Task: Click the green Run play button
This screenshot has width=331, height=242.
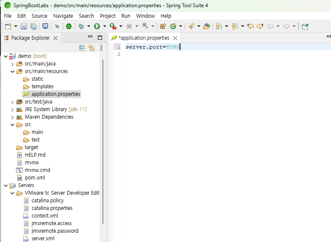Action: (97, 26)
